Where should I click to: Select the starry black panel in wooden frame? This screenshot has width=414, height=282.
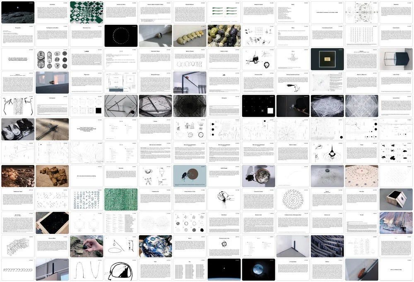(x=52, y=223)
